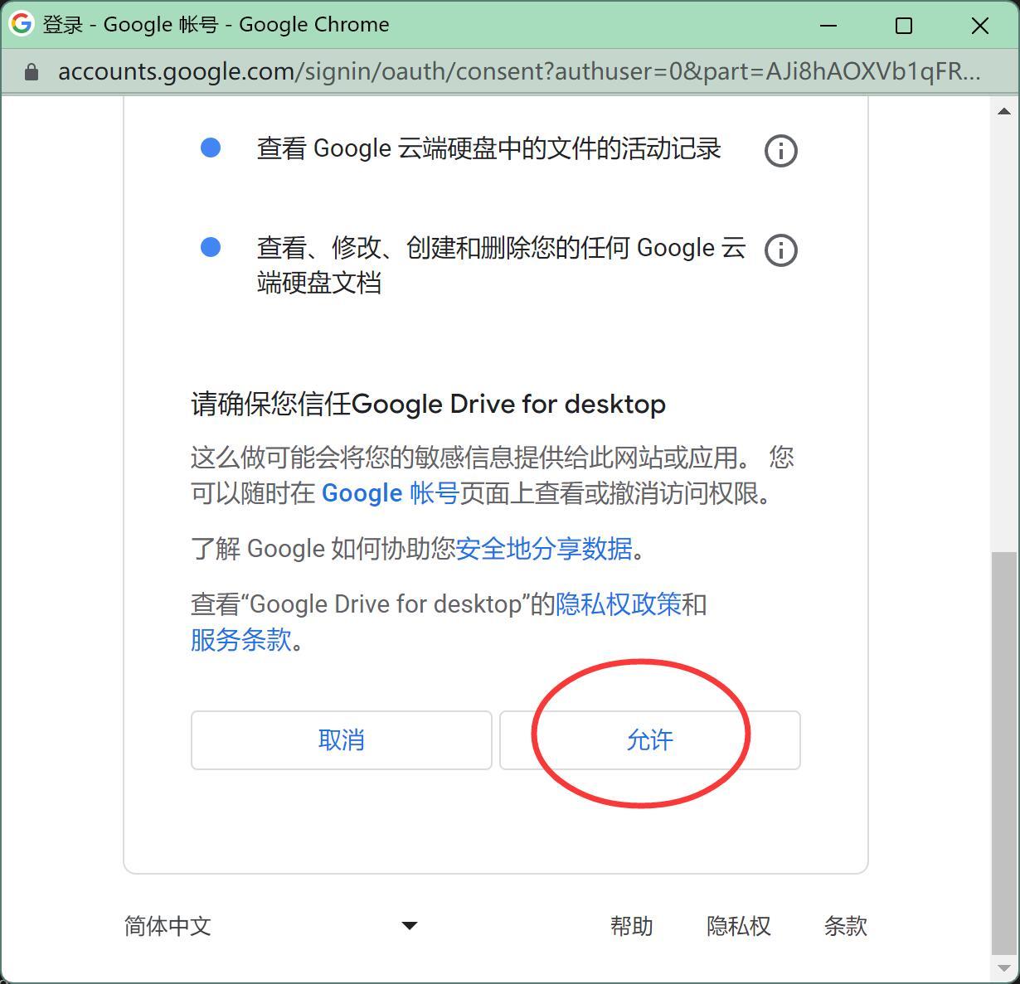The height and width of the screenshot is (984, 1020).
Task: Click the Google favicon in title bar
Action: 22,24
